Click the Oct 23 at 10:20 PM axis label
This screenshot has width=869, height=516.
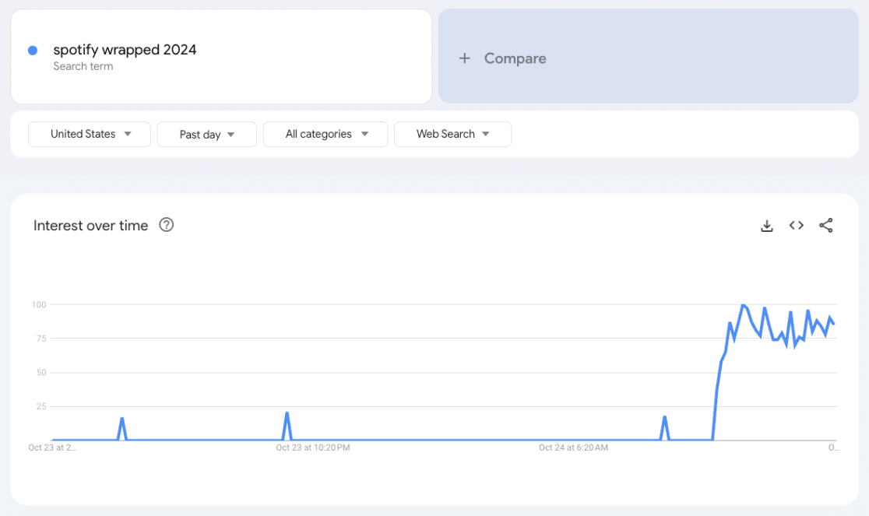(x=313, y=448)
